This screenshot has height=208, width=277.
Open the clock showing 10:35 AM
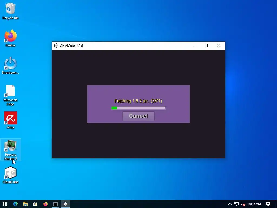click(x=254, y=204)
